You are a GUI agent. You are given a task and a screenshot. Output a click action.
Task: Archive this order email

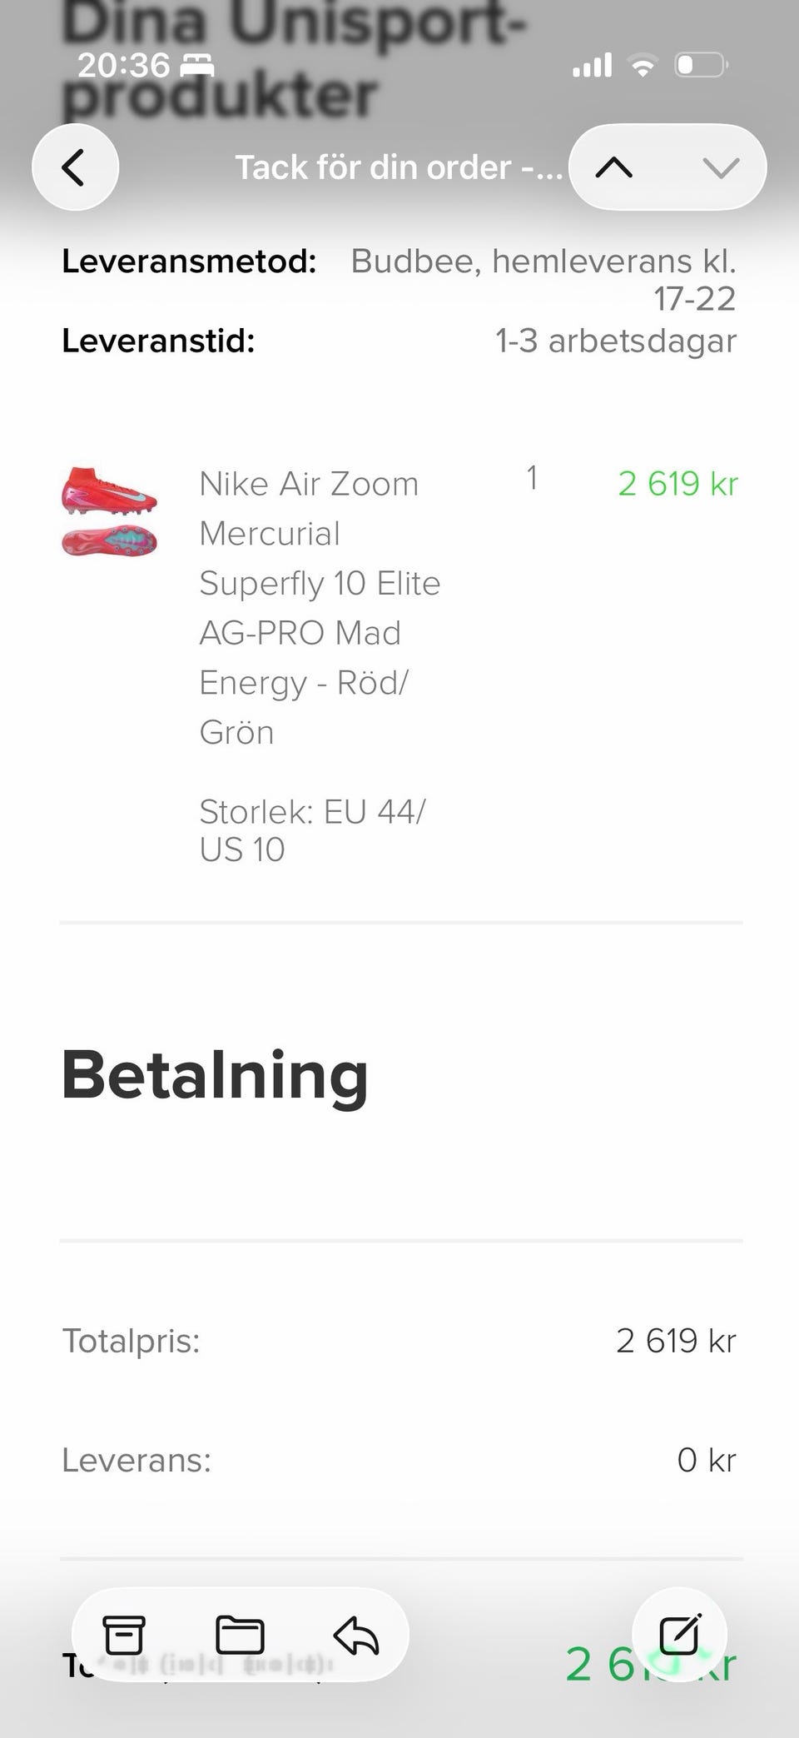(x=124, y=1634)
